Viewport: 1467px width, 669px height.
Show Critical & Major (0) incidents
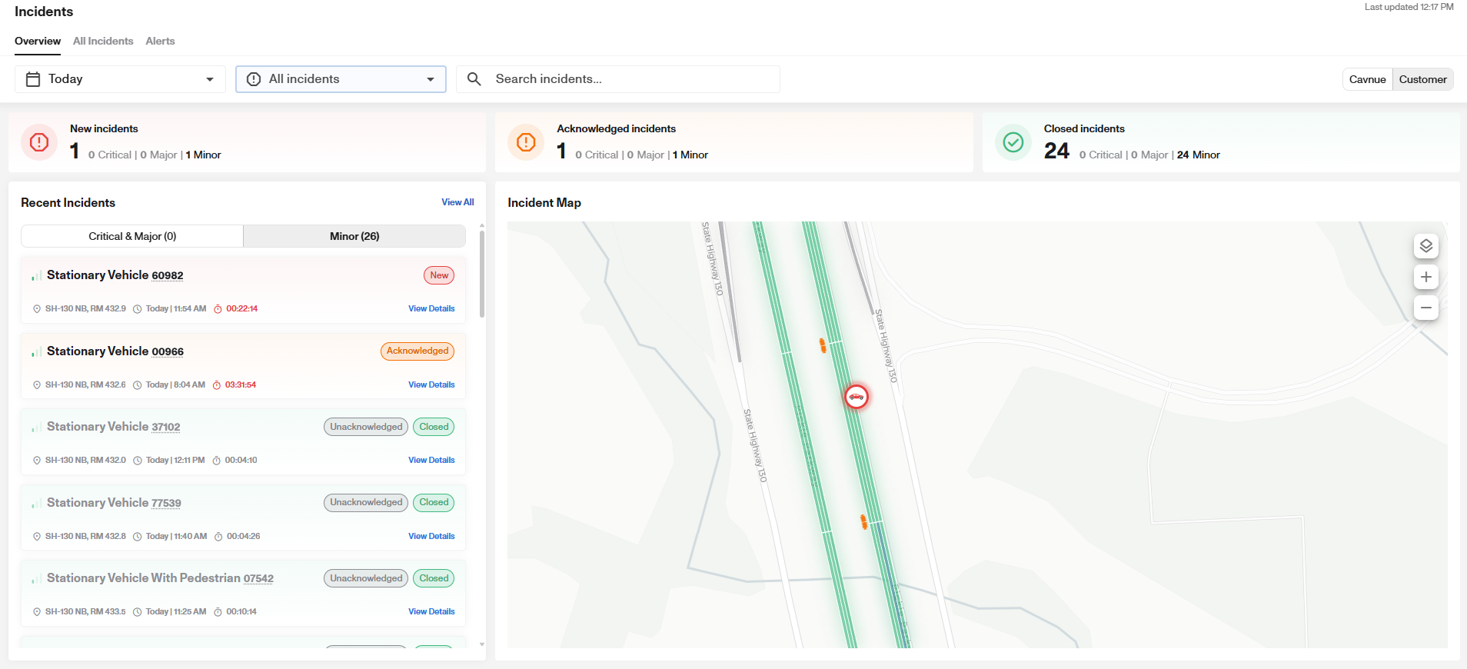(x=132, y=236)
